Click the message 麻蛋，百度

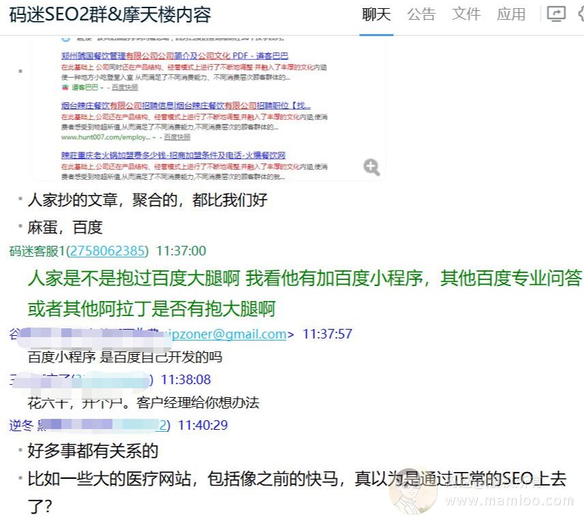coord(65,227)
